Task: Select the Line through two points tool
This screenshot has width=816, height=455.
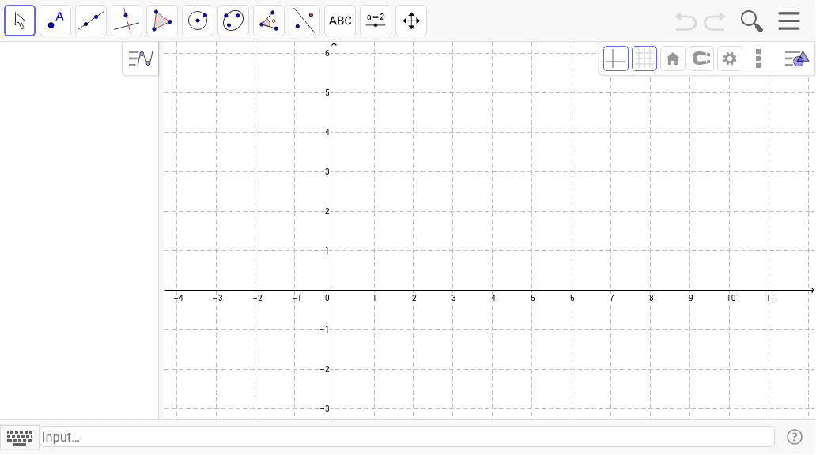Action: point(91,21)
